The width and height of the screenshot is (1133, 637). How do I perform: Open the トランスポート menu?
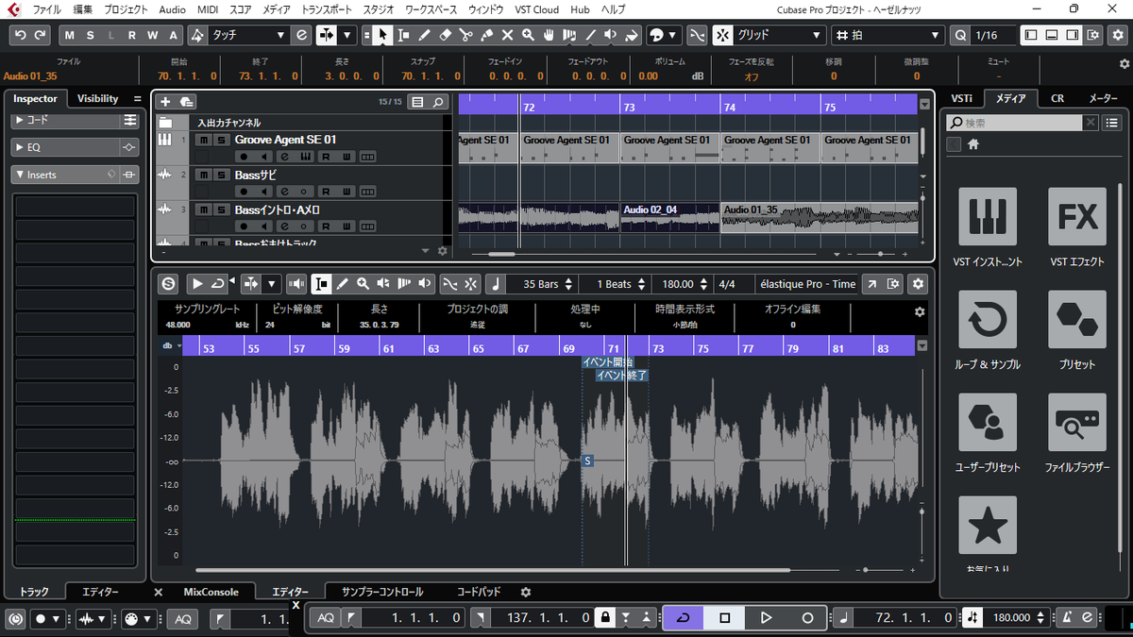pos(328,8)
